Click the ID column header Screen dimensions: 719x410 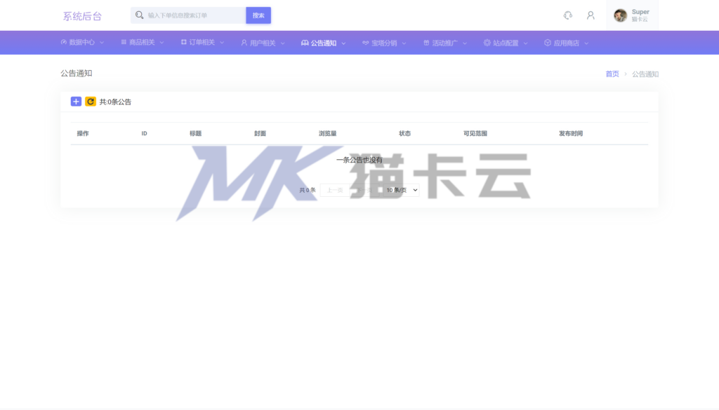(x=144, y=133)
